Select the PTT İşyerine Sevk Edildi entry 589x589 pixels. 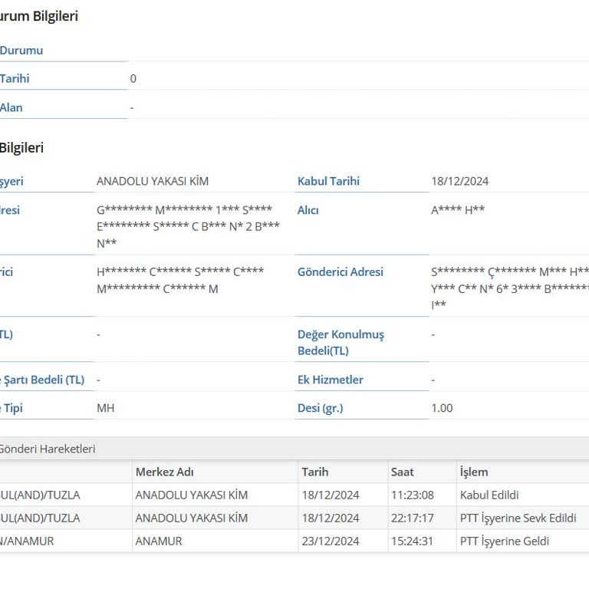(x=518, y=518)
